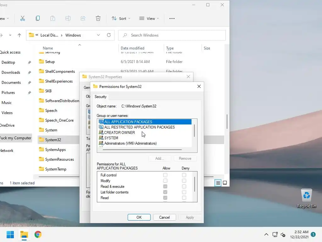The image size is (322, 242).
Task: Click the Search Windows input field
Action: coord(172,35)
